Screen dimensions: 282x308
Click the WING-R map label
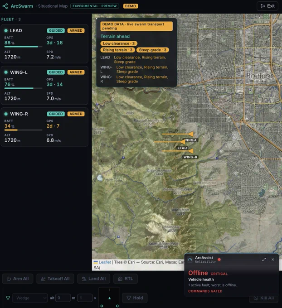(190, 157)
